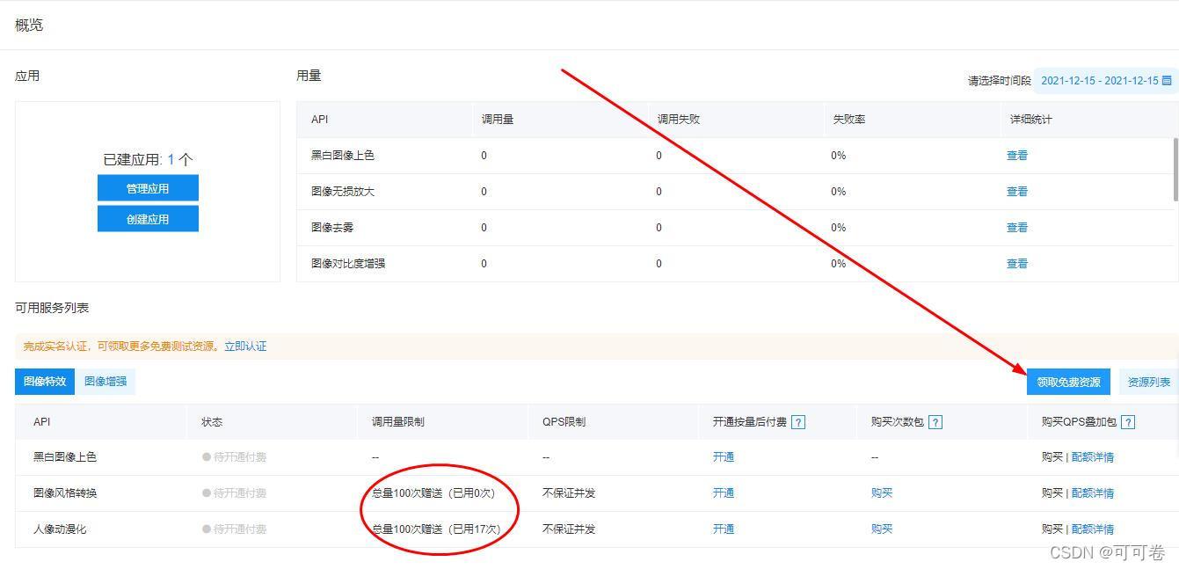Image resolution: width=1179 pixels, height=569 pixels.
Task: Click 不保证并发 QPS value for 图像风格转换
Action: coord(569,493)
